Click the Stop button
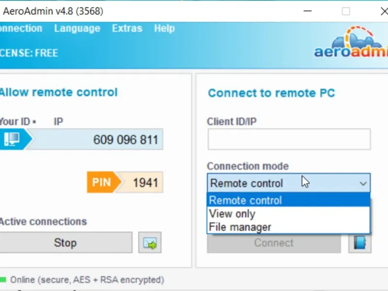The width and height of the screenshot is (388, 291). [65, 243]
